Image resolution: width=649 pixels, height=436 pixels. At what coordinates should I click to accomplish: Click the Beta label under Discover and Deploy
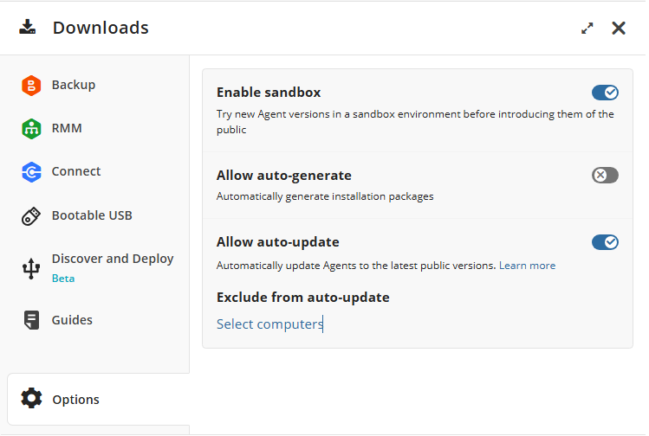pyautogui.click(x=63, y=279)
